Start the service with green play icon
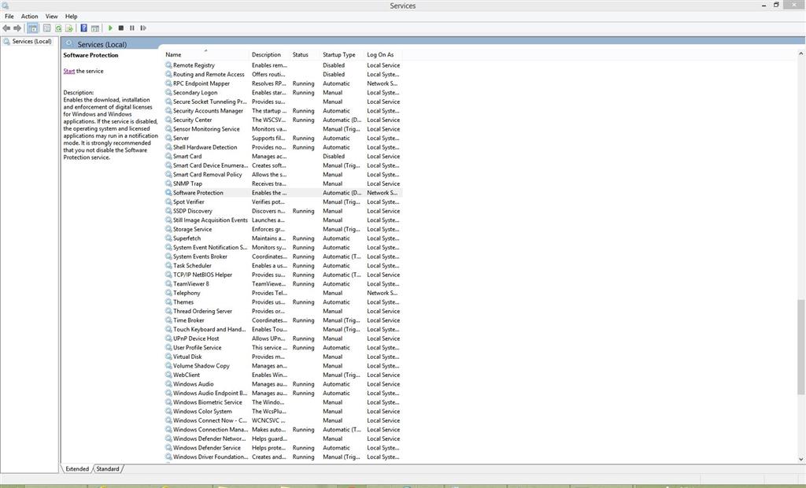The width and height of the screenshot is (806, 488). tap(110, 28)
